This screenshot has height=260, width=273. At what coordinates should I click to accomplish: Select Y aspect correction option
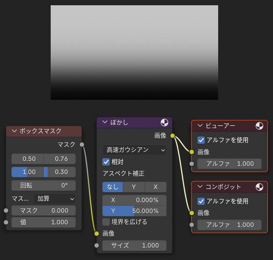[134, 187]
